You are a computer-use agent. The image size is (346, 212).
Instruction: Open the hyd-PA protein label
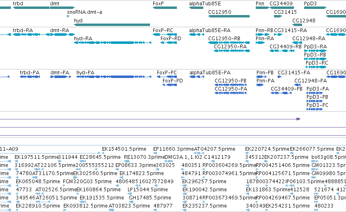85,73
